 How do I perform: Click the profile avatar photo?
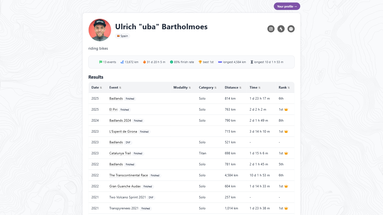click(x=100, y=30)
